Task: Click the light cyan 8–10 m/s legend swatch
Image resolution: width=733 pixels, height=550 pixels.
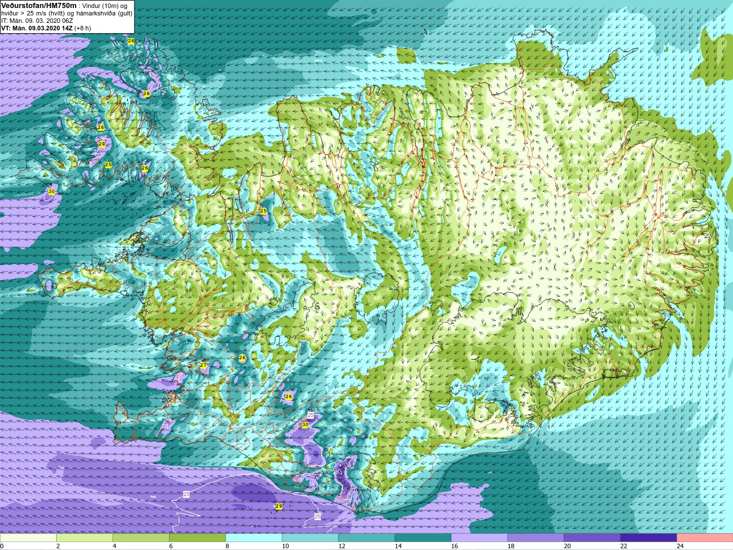Action: coord(254,538)
